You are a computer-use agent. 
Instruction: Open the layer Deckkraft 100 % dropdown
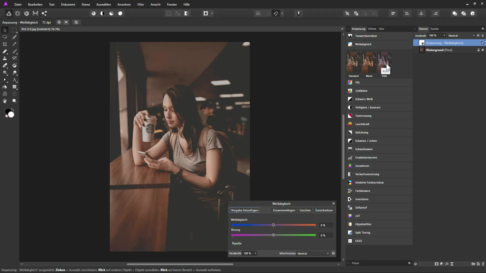coord(436,36)
